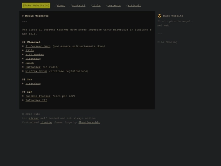Follow the 1337x link

coord(29,50)
